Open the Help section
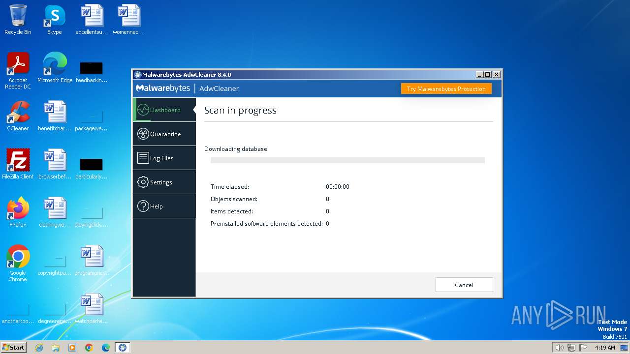 point(164,206)
